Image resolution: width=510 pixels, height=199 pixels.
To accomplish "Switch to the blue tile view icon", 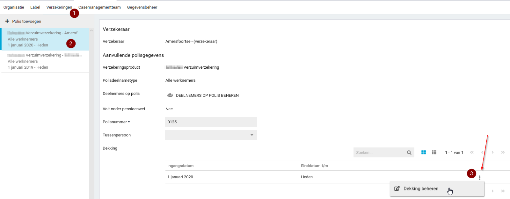I will pyautogui.click(x=424, y=153).
